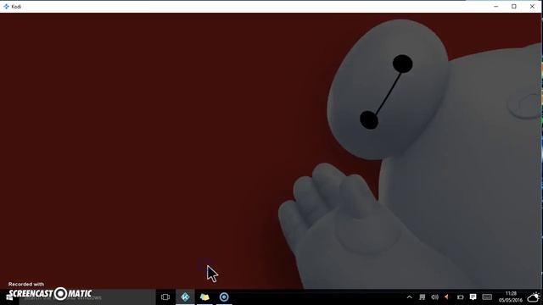Click the flag tray icon next to chevron
Screen dimensions: 543x305
(x=423, y=297)
